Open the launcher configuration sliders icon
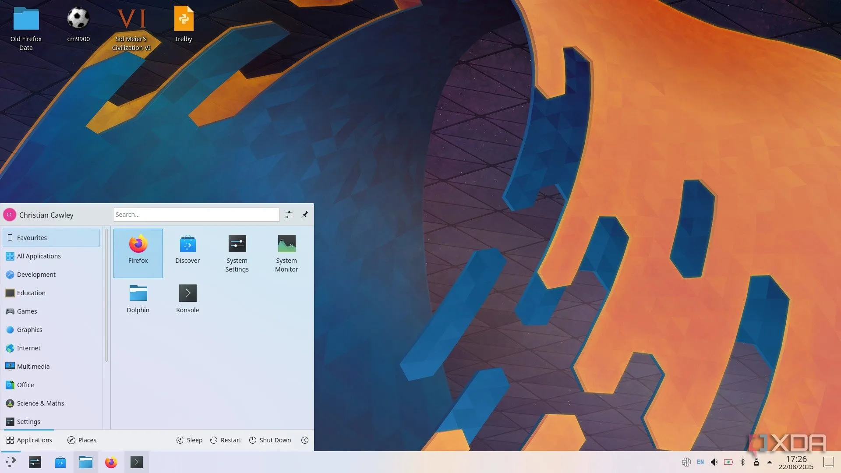 click(x=289, y=214)
